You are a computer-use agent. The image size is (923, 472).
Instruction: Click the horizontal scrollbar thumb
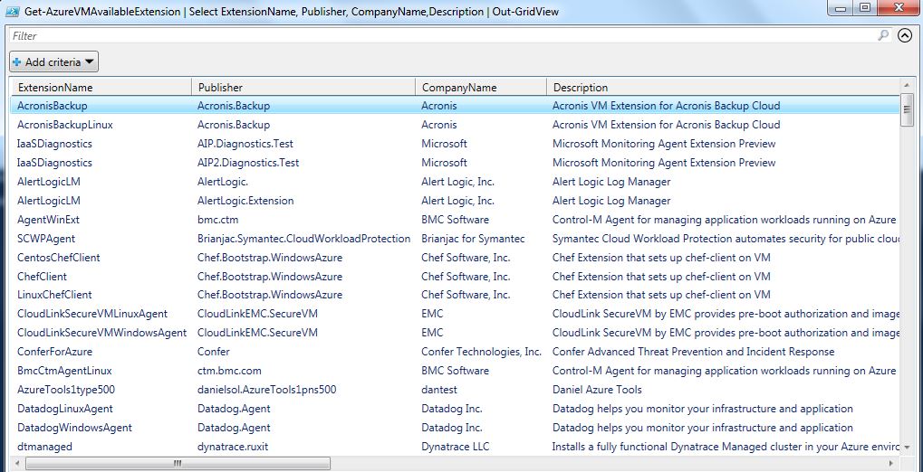coord(178,463)
